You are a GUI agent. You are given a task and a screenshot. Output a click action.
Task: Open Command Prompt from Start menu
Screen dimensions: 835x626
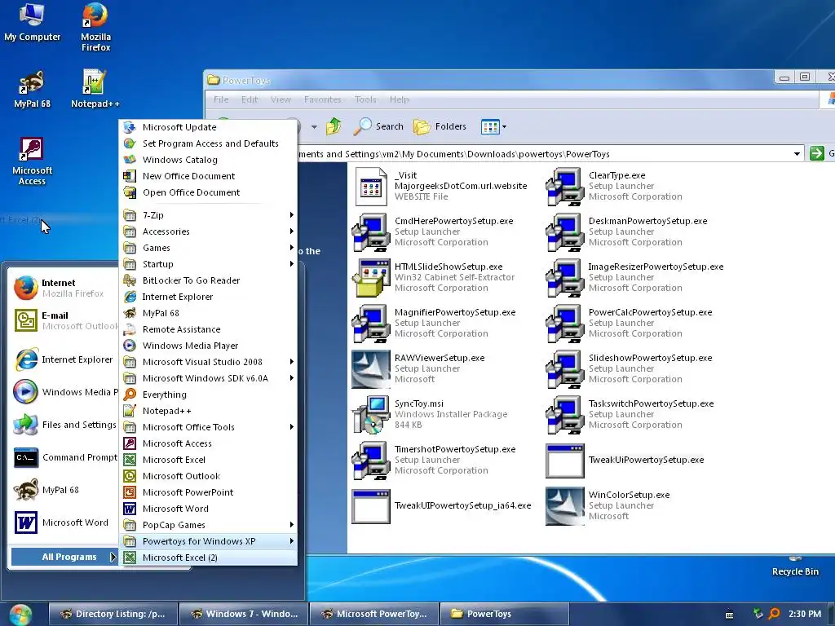64,457
